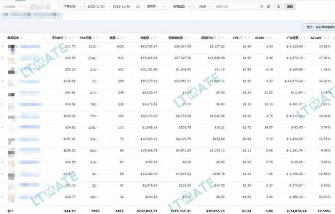
Task: Expand the product row priced $12.93
Action: tap(2, 58)
